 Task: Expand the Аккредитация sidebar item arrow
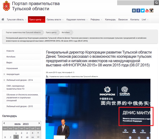pos(4,74)
